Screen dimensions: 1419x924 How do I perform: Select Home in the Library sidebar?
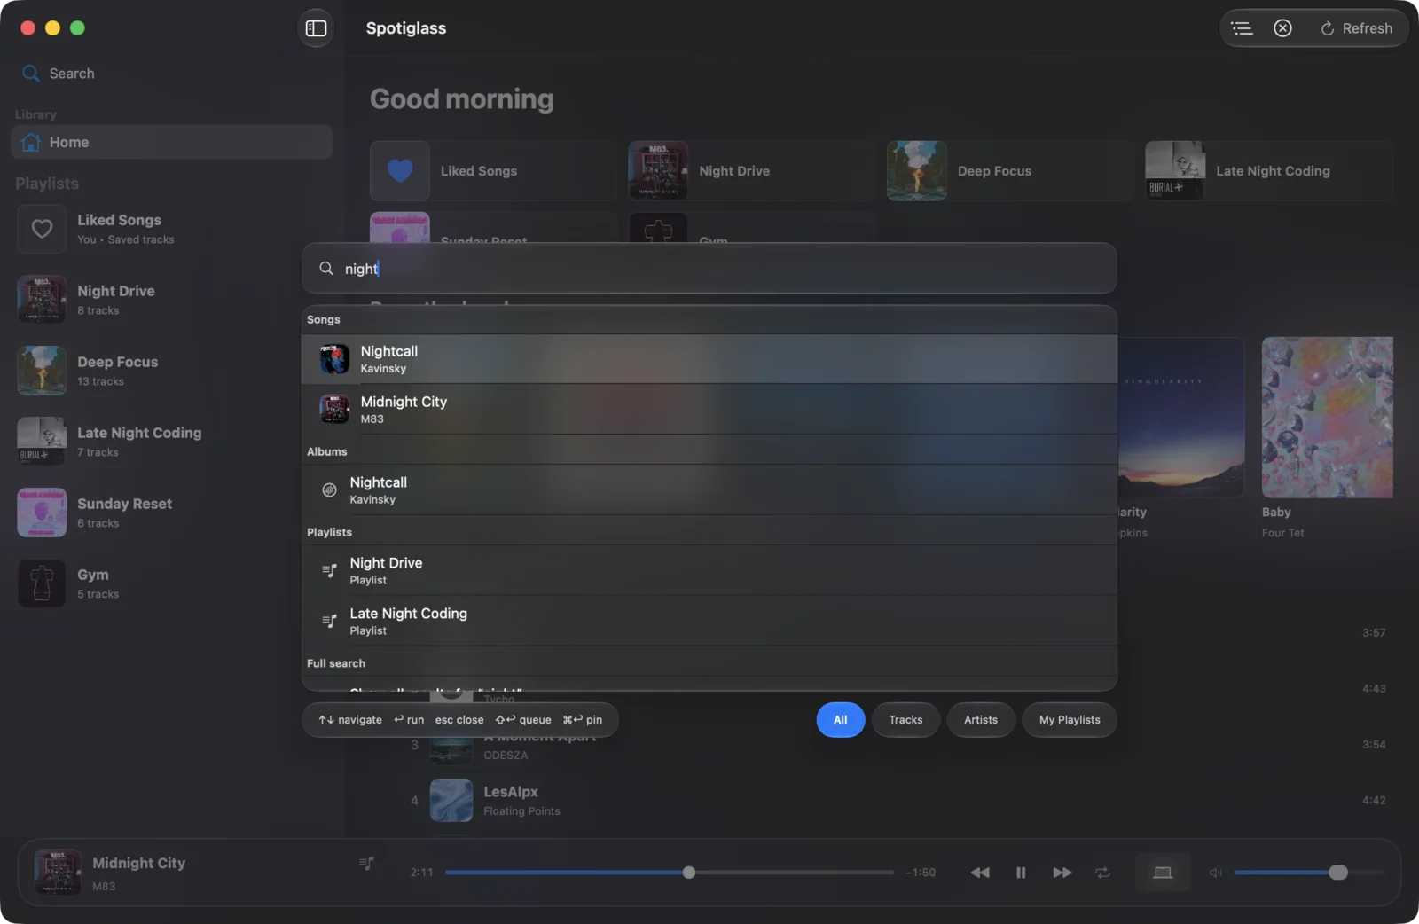(172, 142)
